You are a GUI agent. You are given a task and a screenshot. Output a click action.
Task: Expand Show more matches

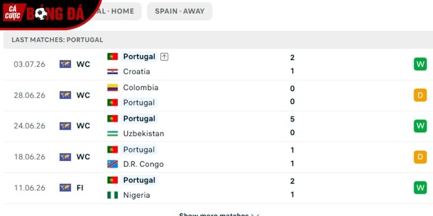click(219, 214)
